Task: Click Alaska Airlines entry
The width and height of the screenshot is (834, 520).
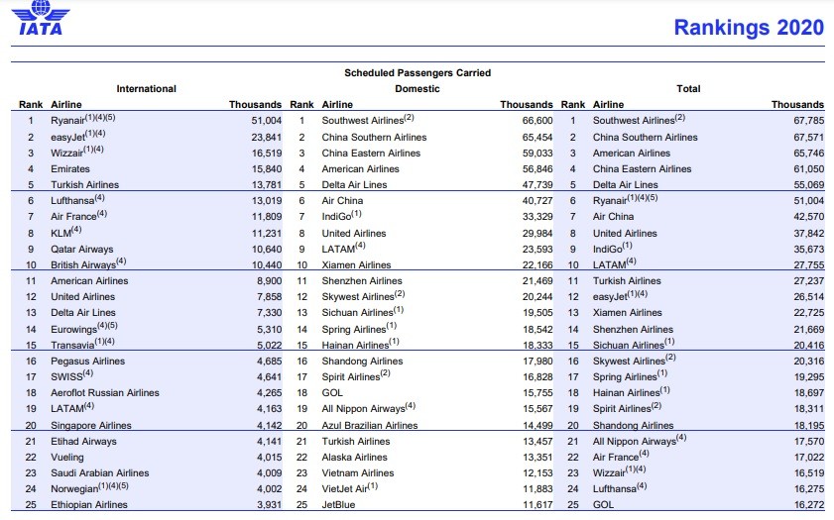Action: point(354,457)
